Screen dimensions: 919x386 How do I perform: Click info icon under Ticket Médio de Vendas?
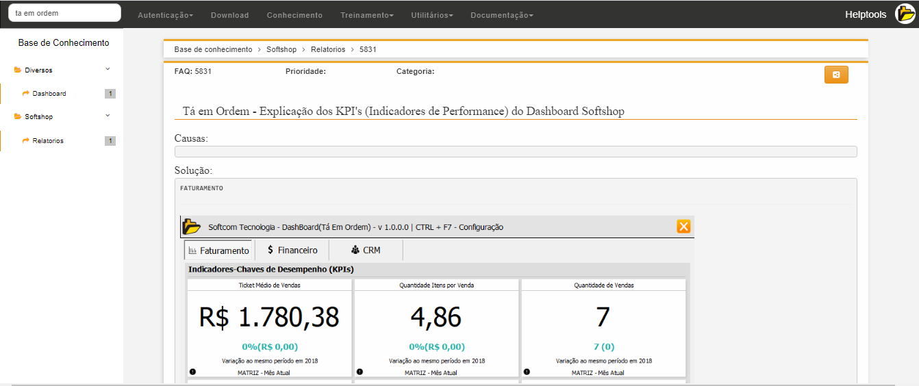[x=192, y=372]
